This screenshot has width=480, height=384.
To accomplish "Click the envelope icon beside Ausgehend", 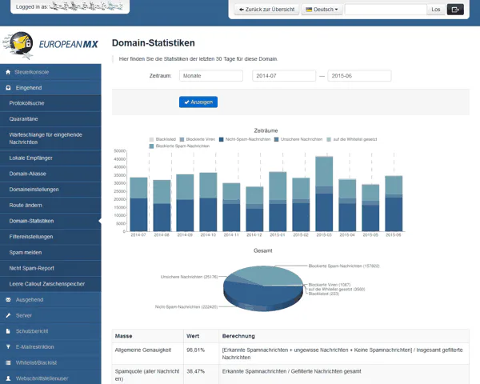I will pos(8,300).
